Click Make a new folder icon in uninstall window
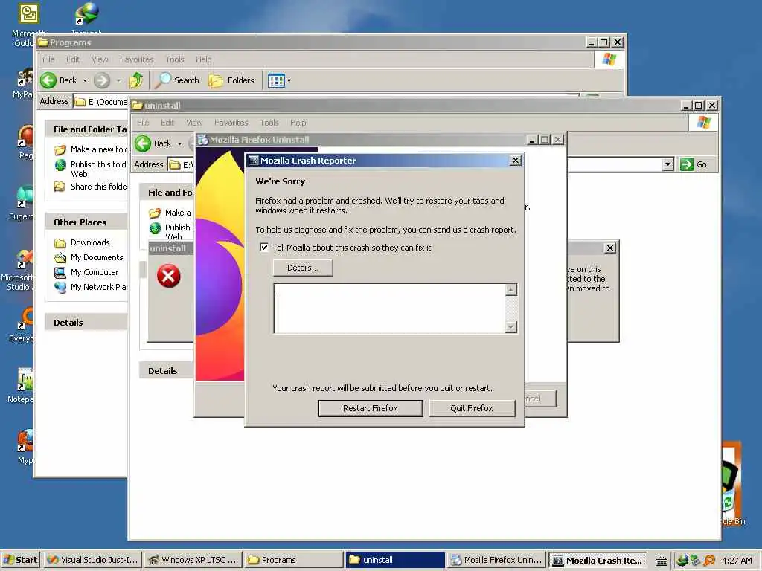The height and width of the screenshot is (571, 762). pyautogui.click(x=155, y=213)
